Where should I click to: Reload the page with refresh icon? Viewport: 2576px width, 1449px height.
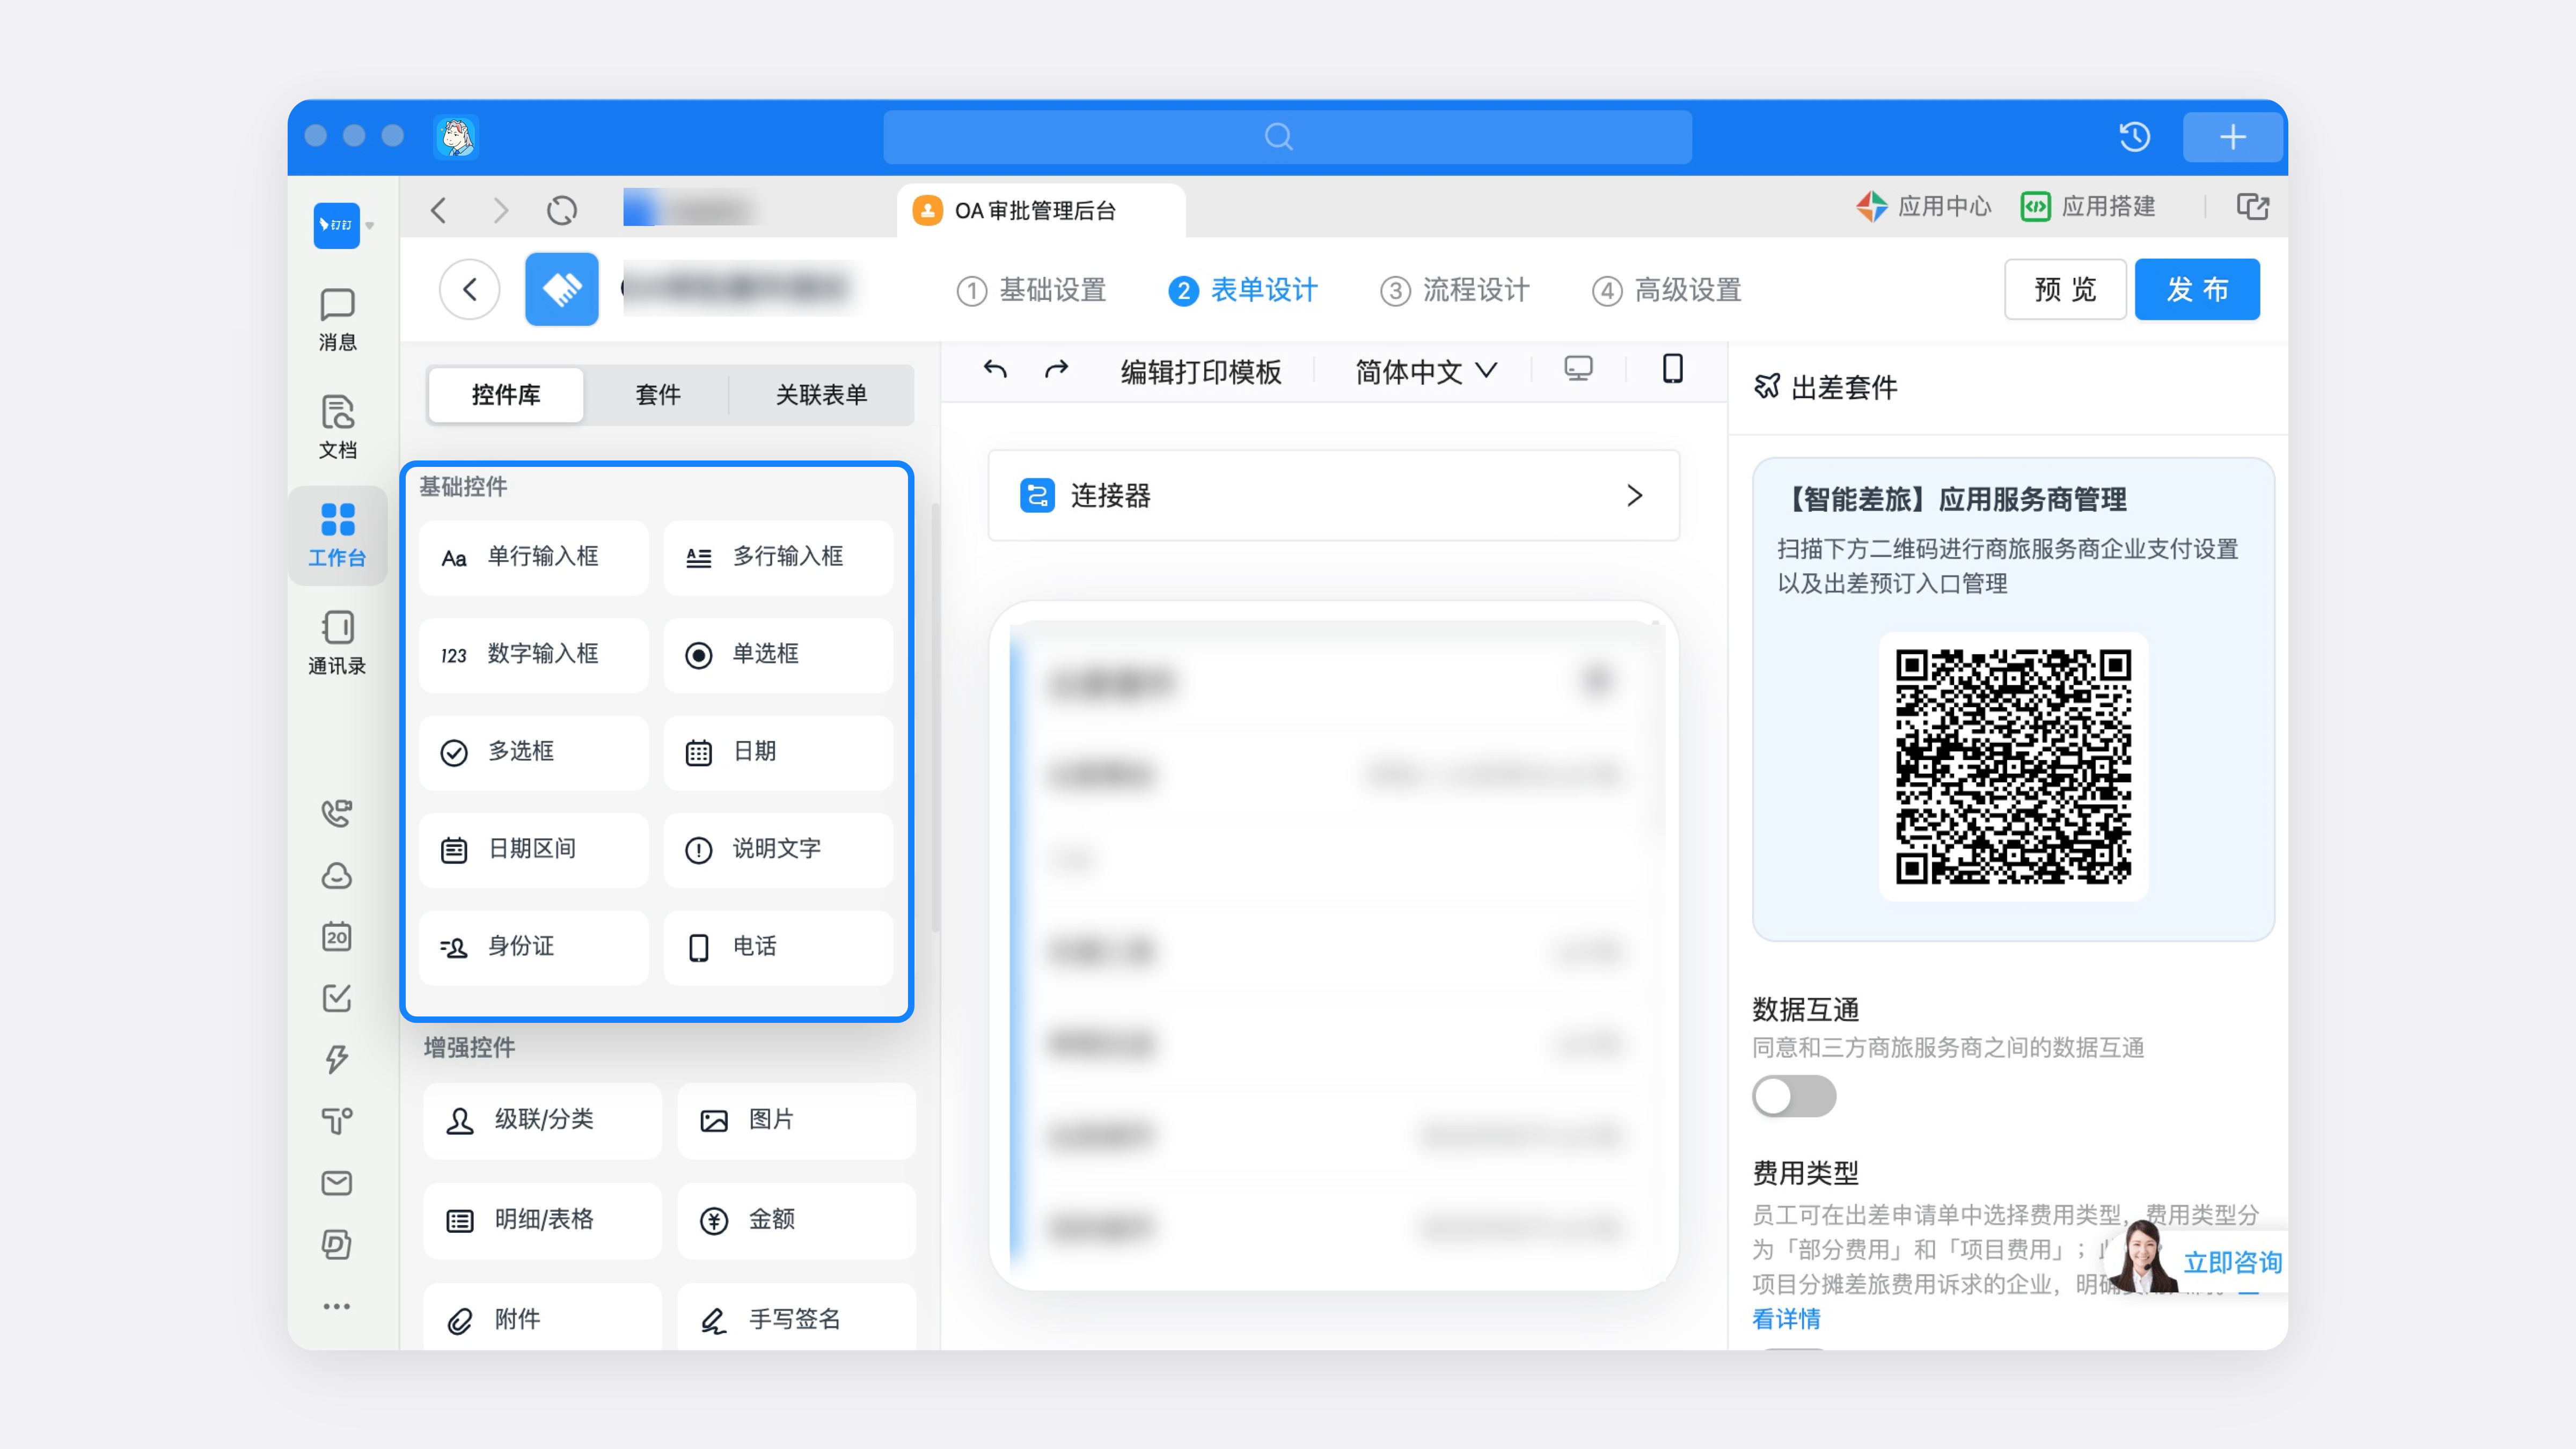click(x=562, y=210)
